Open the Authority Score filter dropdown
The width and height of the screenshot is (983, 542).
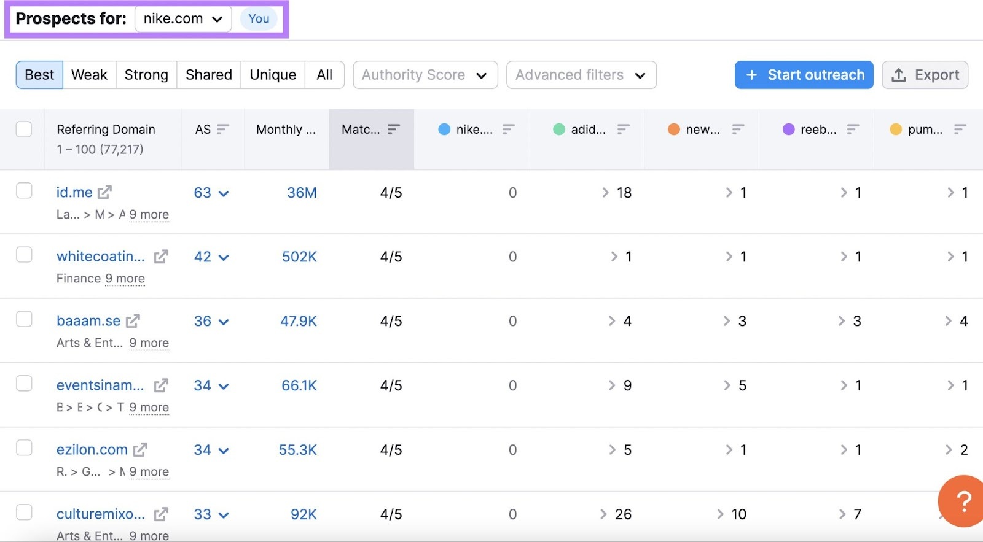click(x=425, y=75)
